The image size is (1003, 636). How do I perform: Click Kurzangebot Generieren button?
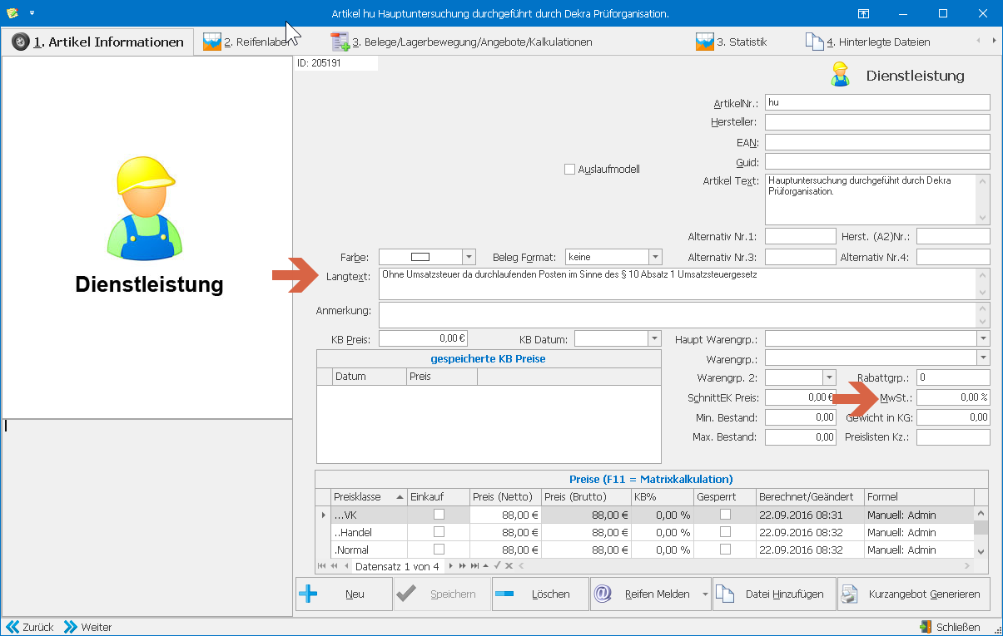914,594
